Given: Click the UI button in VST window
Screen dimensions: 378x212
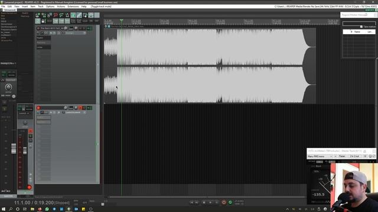Looking at the screenshot, I should point(365,156).
